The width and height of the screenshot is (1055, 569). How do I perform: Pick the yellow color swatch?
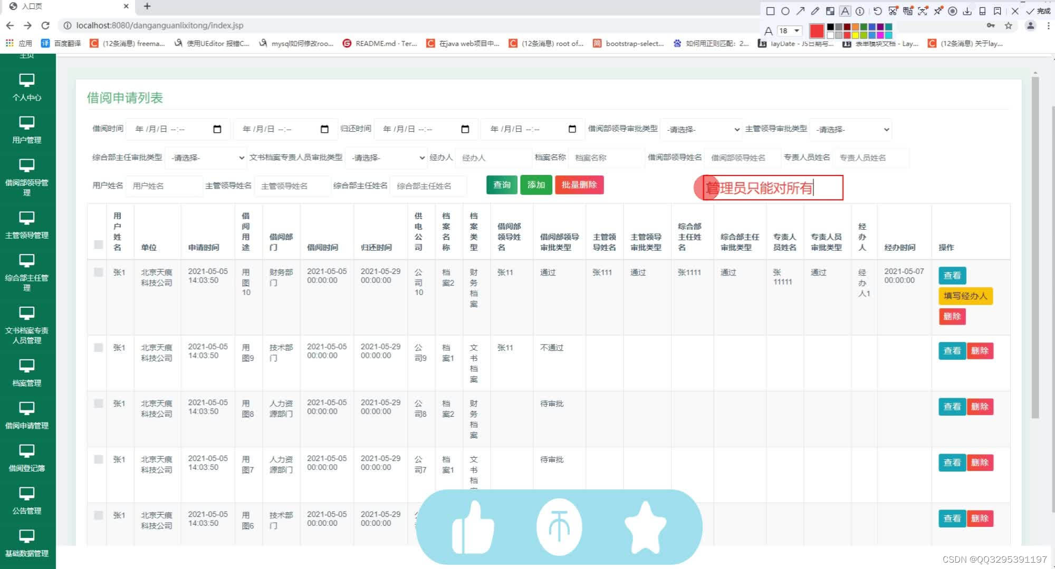click(x=856, y=35)
